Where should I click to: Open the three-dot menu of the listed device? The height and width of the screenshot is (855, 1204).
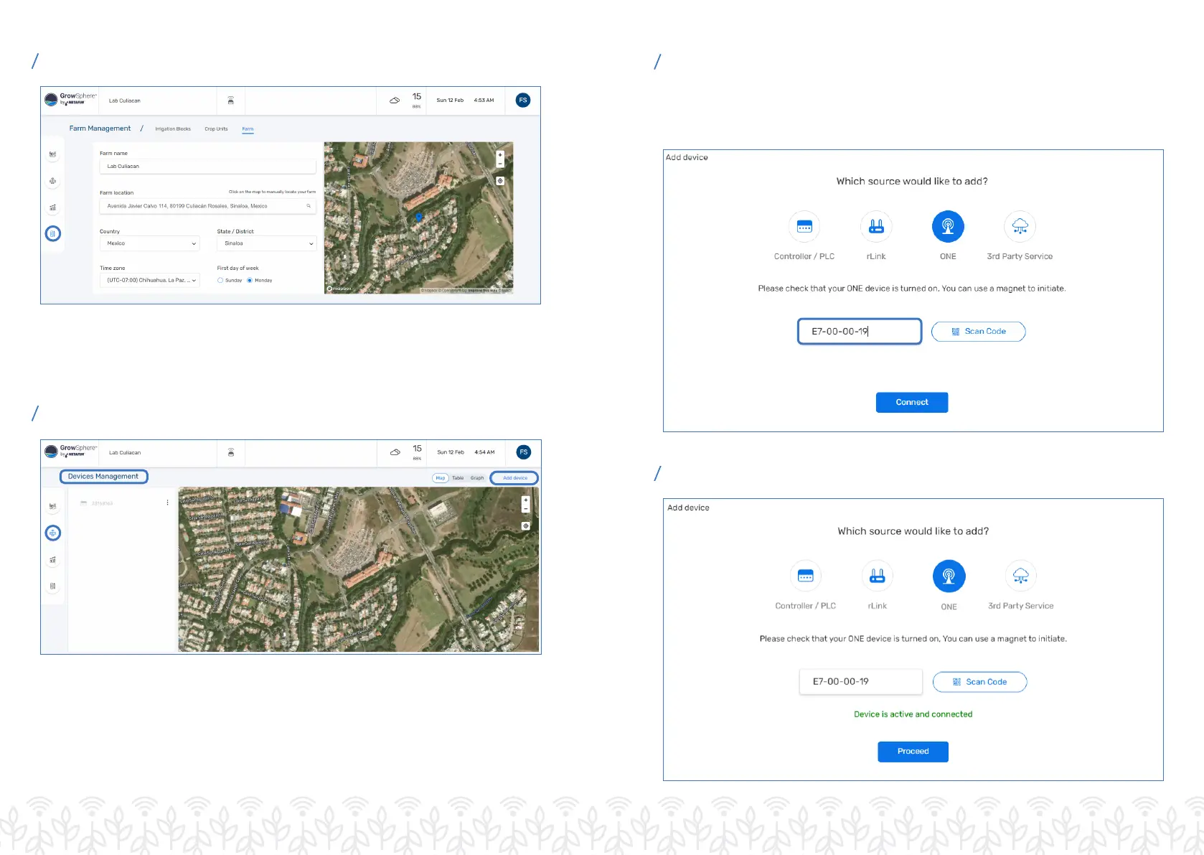click(167, 503)
